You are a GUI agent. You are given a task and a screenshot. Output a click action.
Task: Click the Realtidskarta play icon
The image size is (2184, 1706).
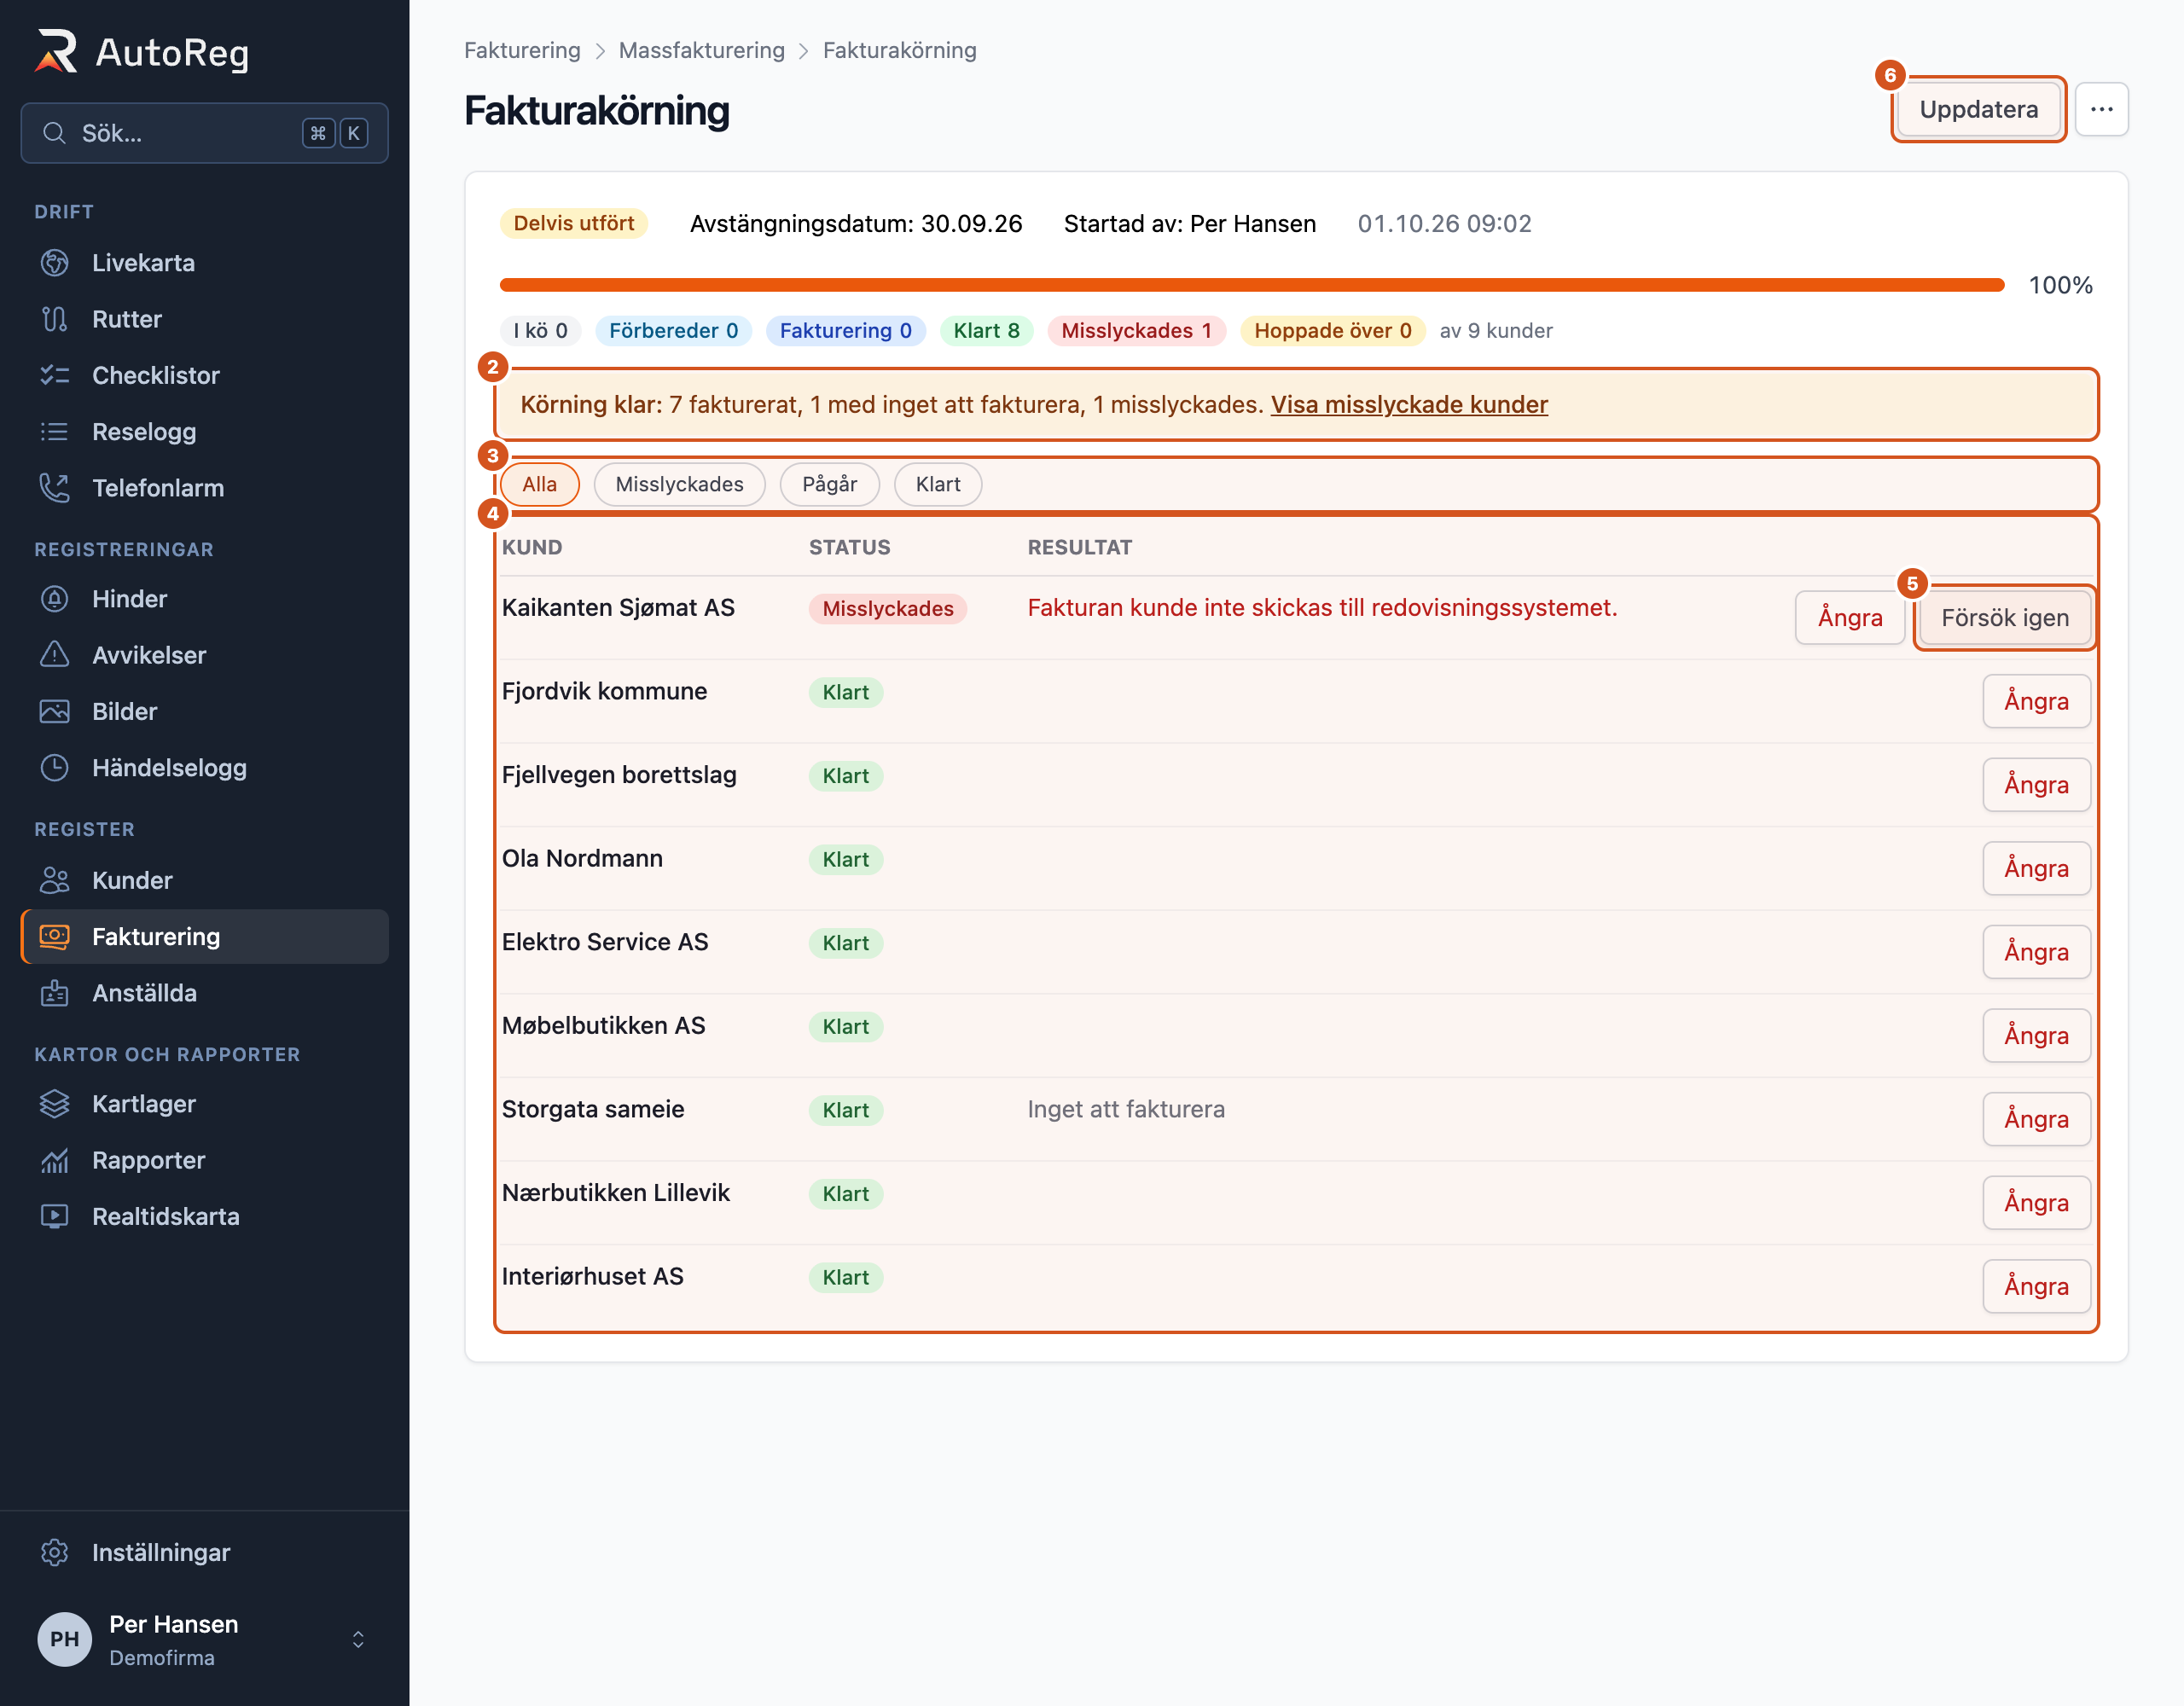pos(54,1216)
